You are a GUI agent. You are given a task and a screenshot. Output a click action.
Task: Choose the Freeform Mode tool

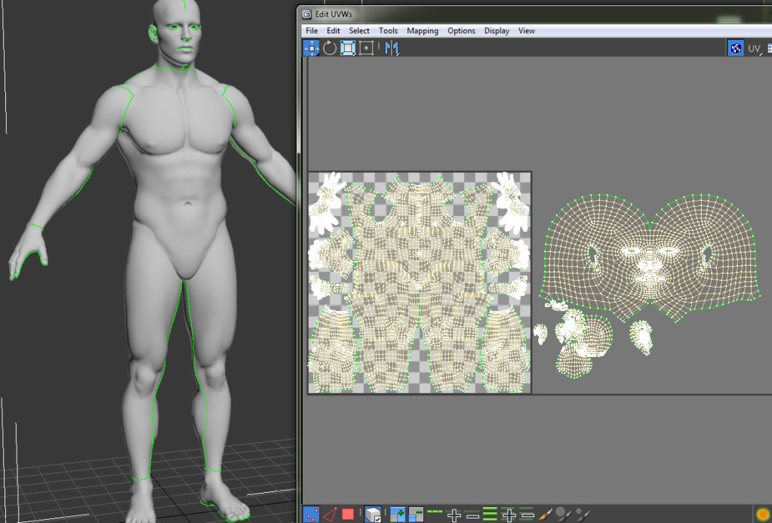click(366, 48)
